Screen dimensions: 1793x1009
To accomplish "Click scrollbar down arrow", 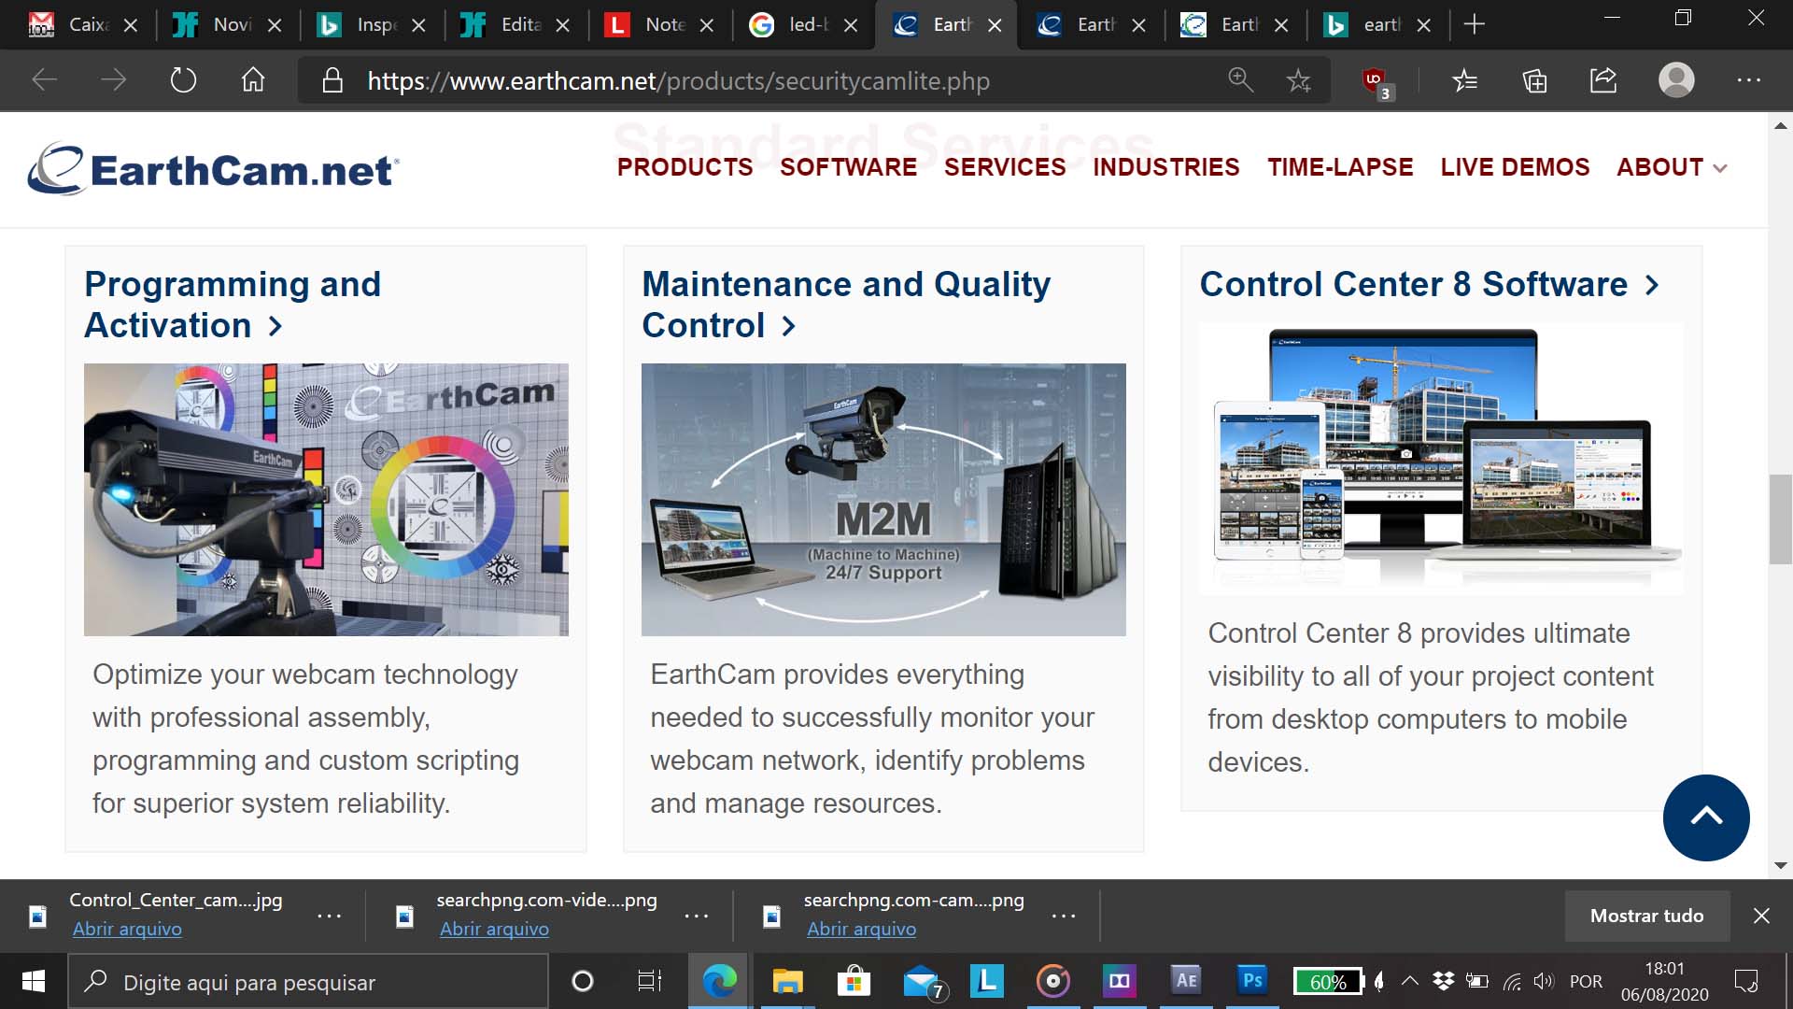I will click(1780, 866).
